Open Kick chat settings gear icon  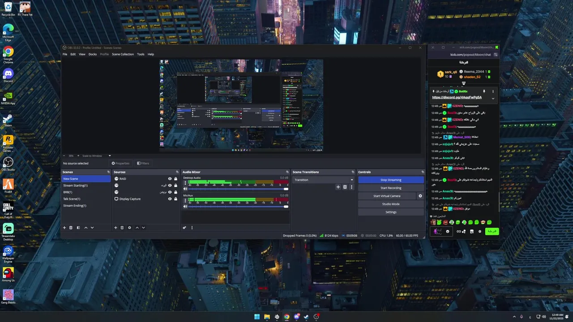coord(480,231)
